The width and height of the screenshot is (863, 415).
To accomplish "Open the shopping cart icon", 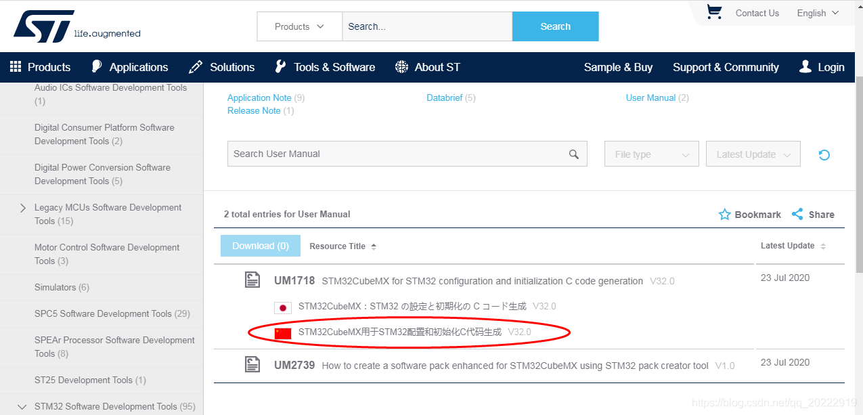I will [714, 12].
